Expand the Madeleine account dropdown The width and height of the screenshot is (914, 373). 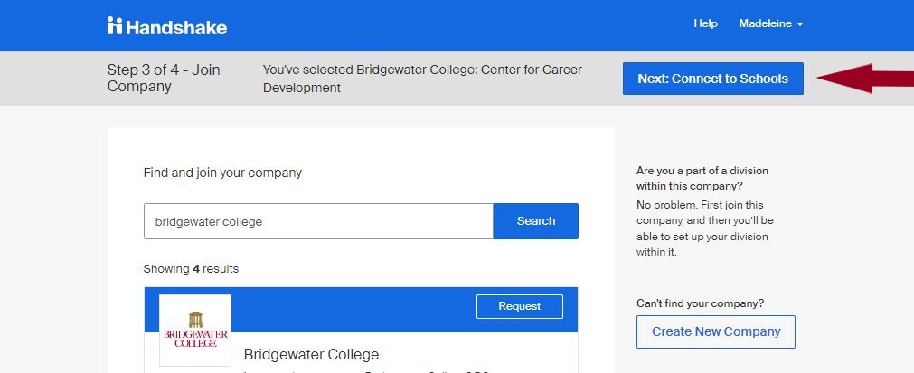771,23
